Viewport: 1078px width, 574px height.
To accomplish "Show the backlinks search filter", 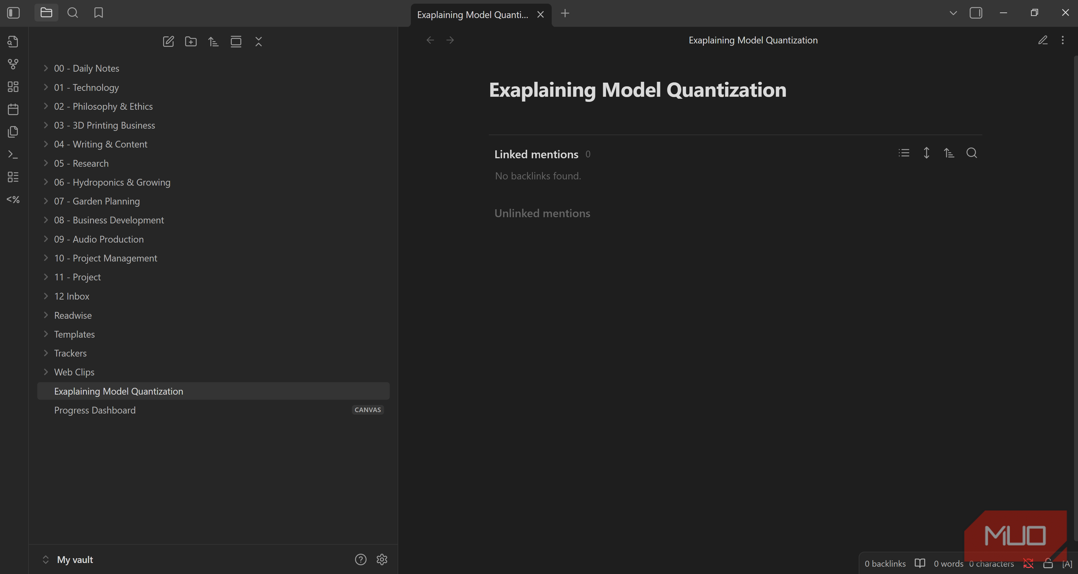I will click(x=972, y=153).
